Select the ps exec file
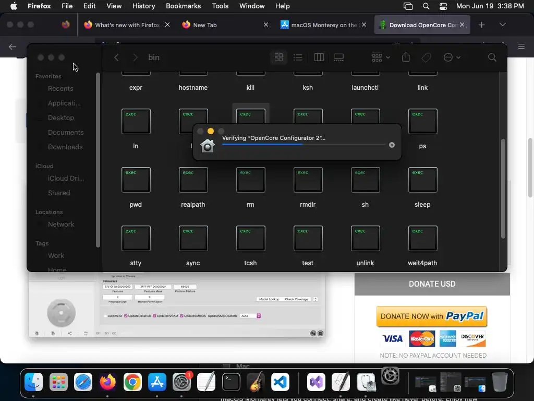Viewport: 534px width, 401px height. coord(422,122)
